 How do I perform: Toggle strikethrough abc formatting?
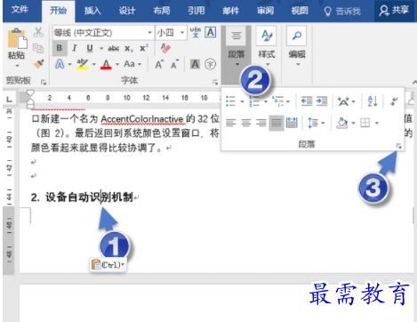(x=114, y=48)
